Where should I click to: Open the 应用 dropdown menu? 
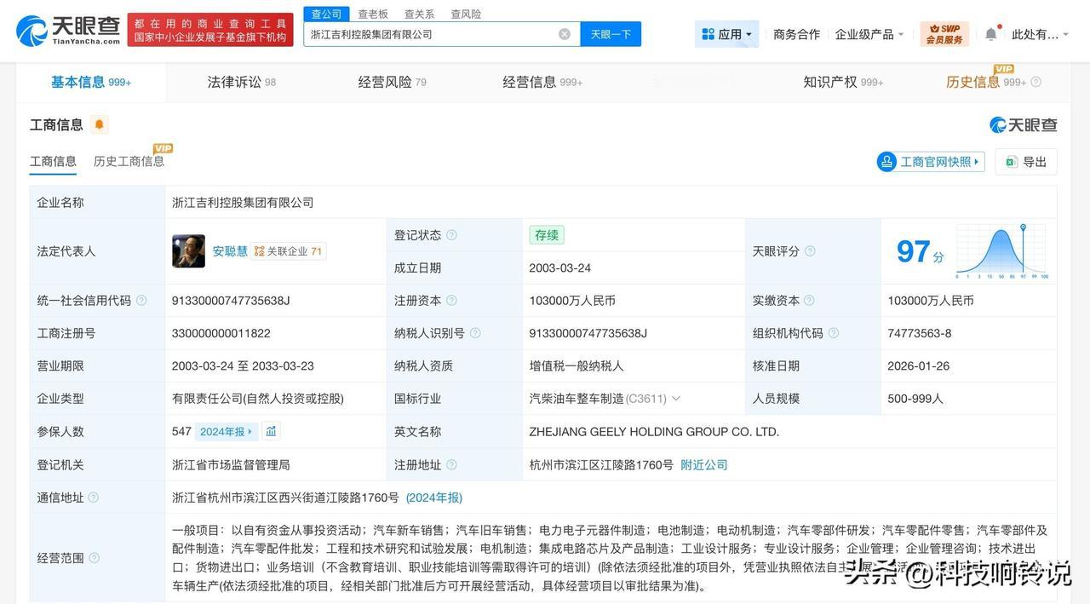pyautogui.click(x=726, y=34)
